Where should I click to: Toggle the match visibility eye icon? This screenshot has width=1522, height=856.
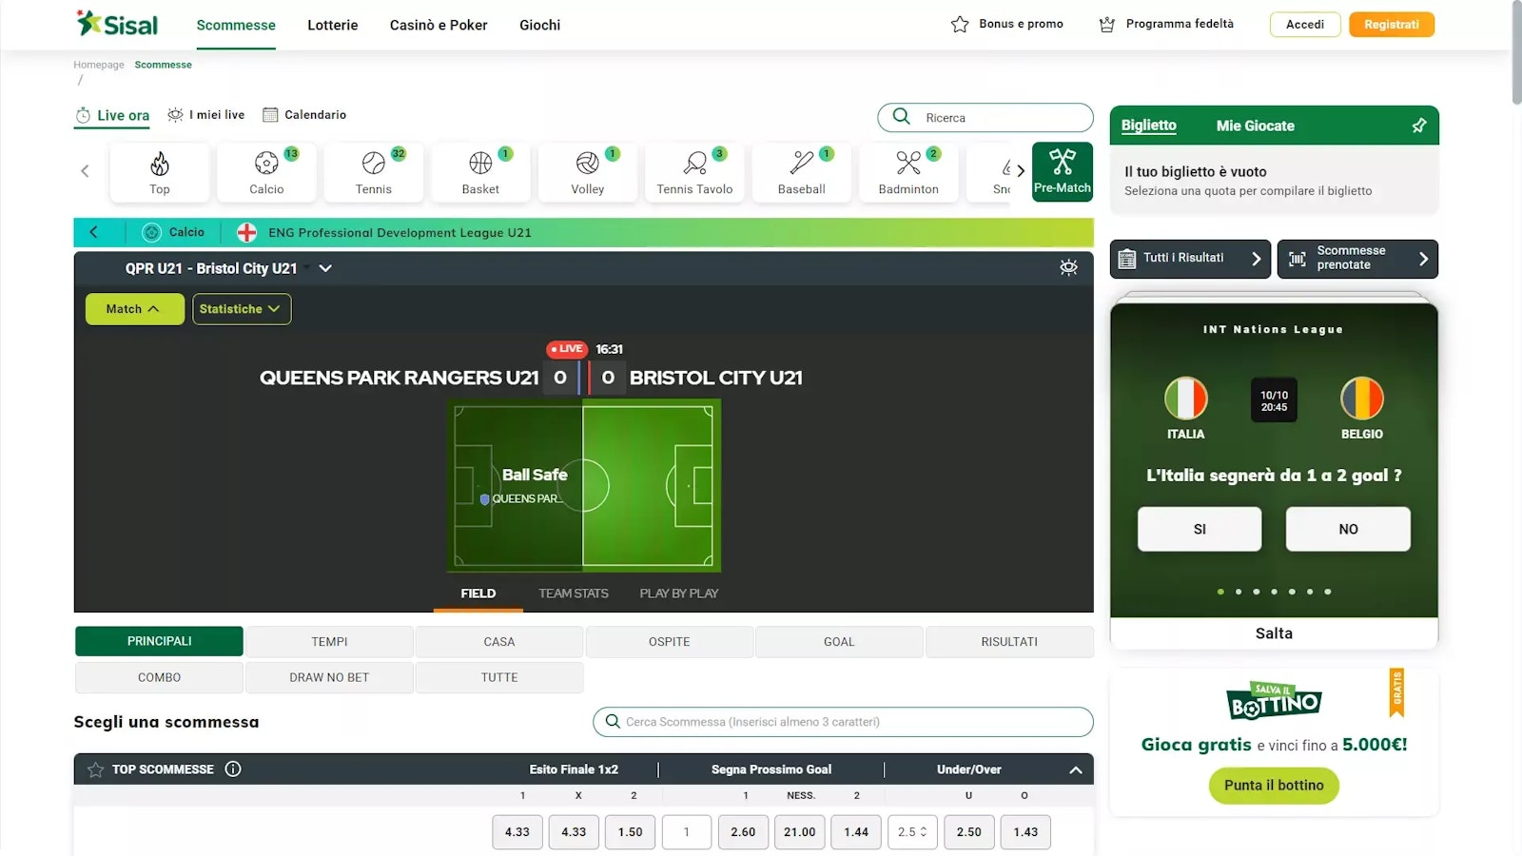click(x=1068, y=268)
